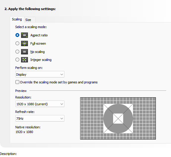Switch to the Size tab

pos(28,20)
